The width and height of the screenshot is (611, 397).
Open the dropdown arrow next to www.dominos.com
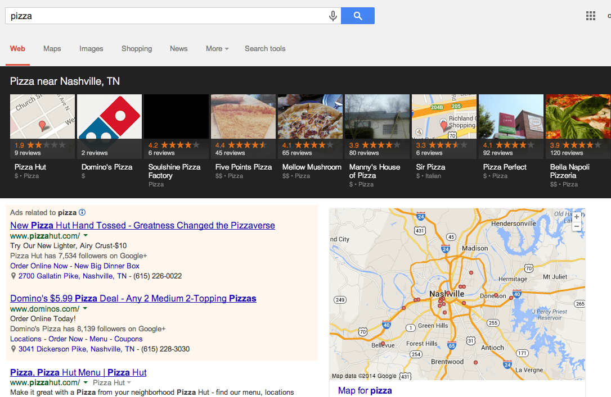point(85,308)
